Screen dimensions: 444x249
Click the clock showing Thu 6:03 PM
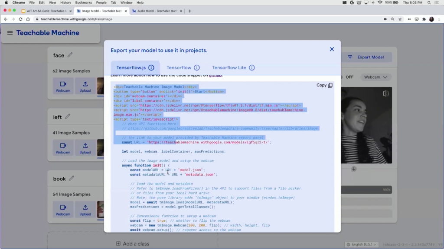(413, 3)
